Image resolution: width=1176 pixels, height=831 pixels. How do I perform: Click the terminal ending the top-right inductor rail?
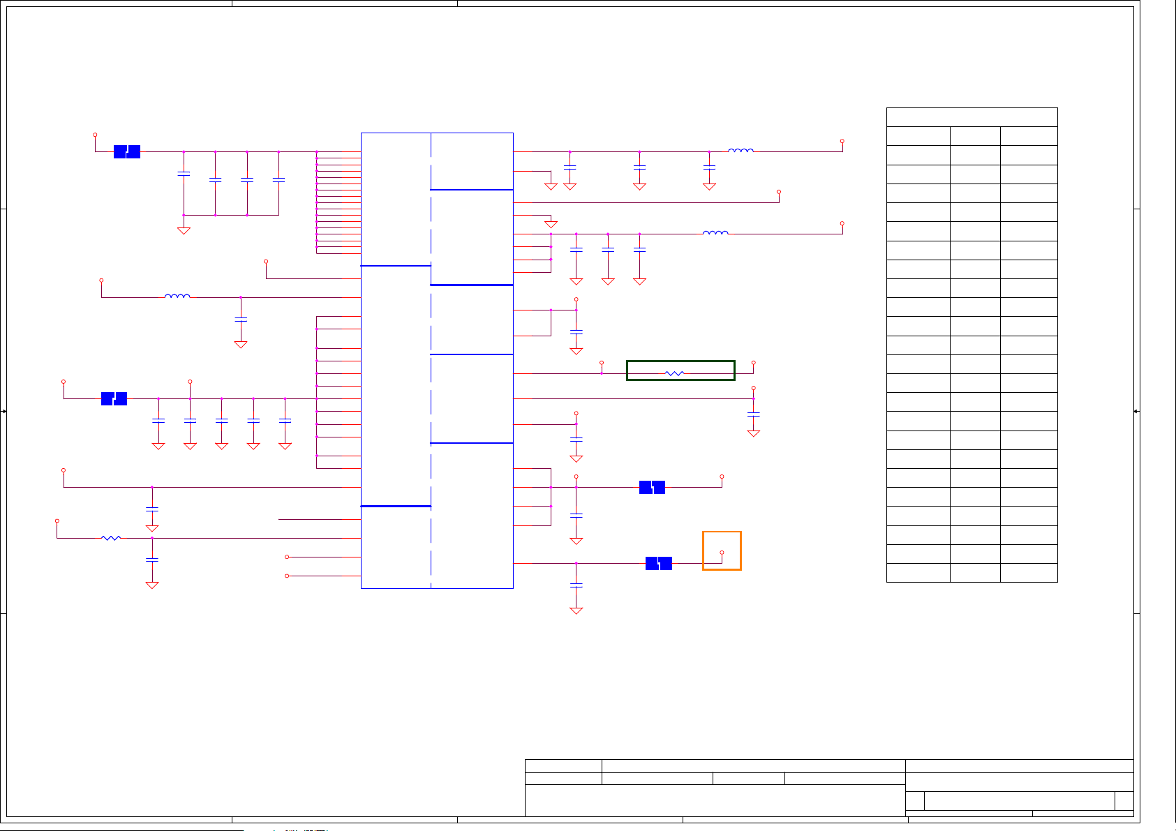(x=842, y=141)
